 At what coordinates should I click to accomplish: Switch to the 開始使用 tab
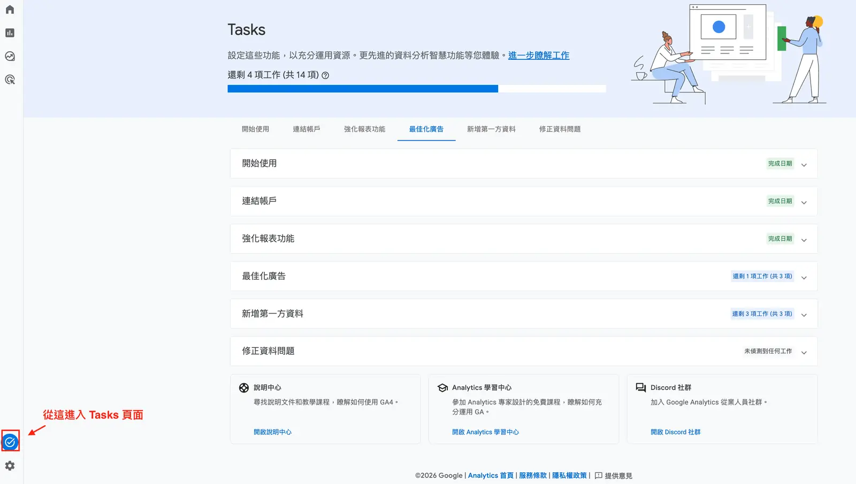point(255,129)
